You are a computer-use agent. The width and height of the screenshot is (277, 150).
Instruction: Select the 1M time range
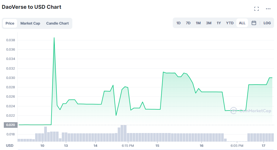pyautogui.click(x=198, y=23)
